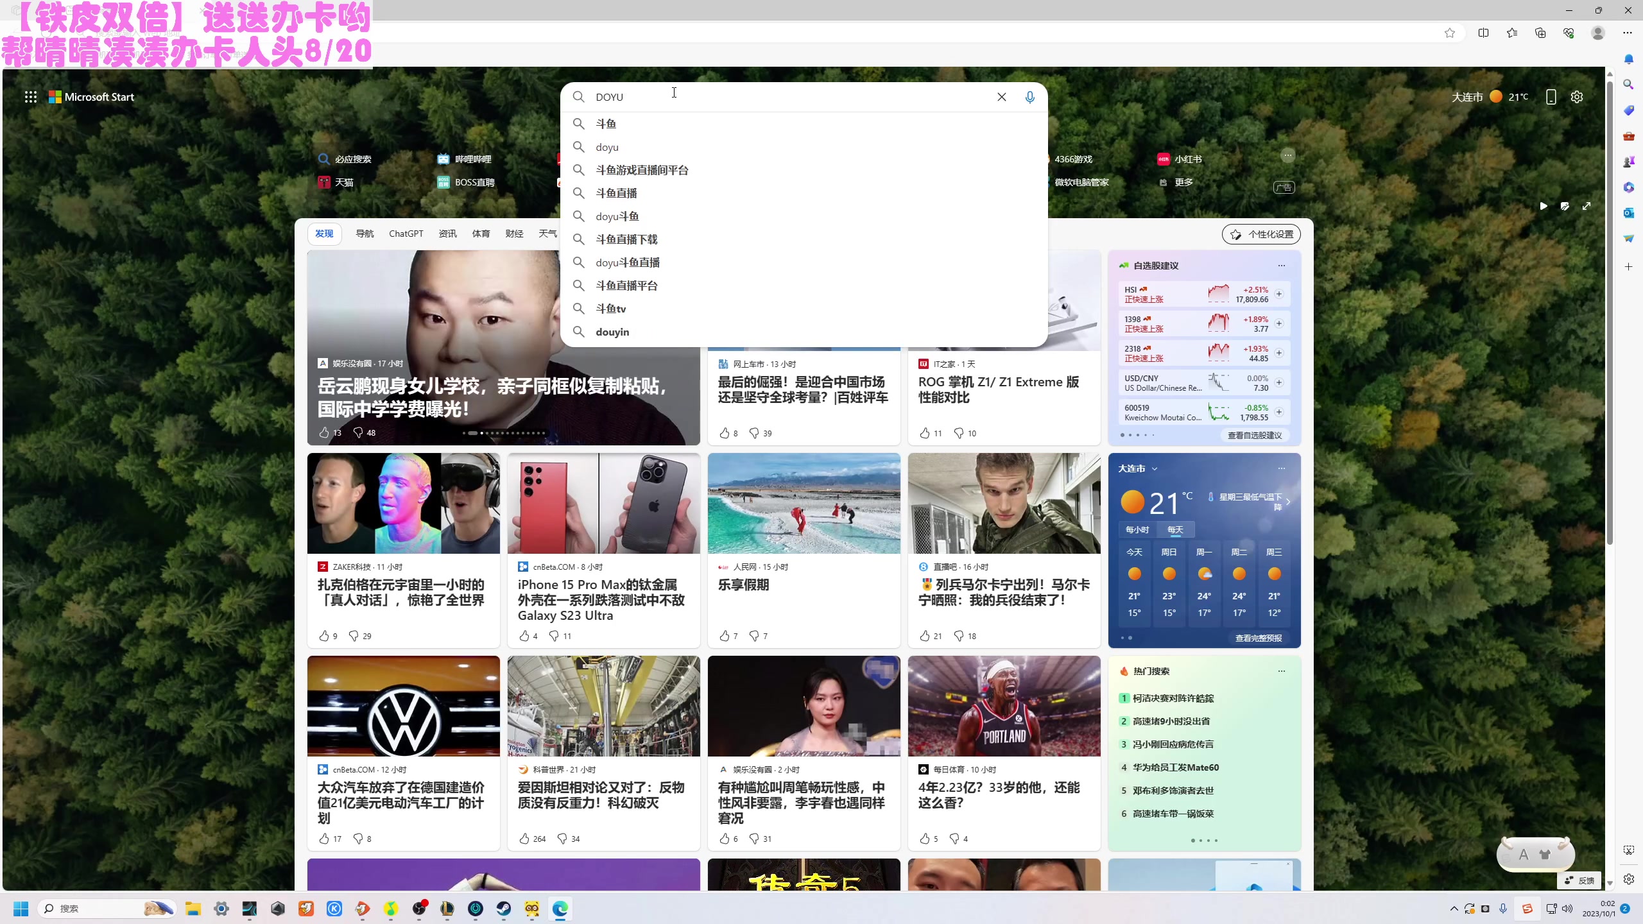The height and width of the screenshot is (924, 1643).
Task: Like the 扎克伯格 metaverse article
Action: pyautogui.click(x=324, y=636)
